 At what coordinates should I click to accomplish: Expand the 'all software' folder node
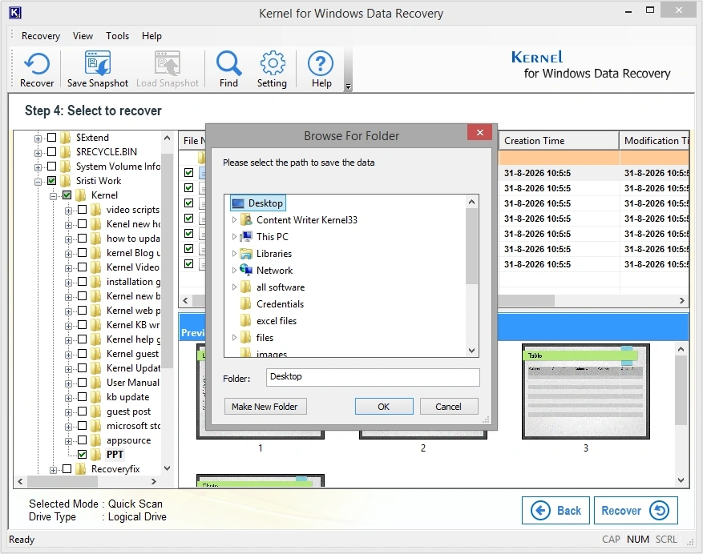click(x=234, y=287)
